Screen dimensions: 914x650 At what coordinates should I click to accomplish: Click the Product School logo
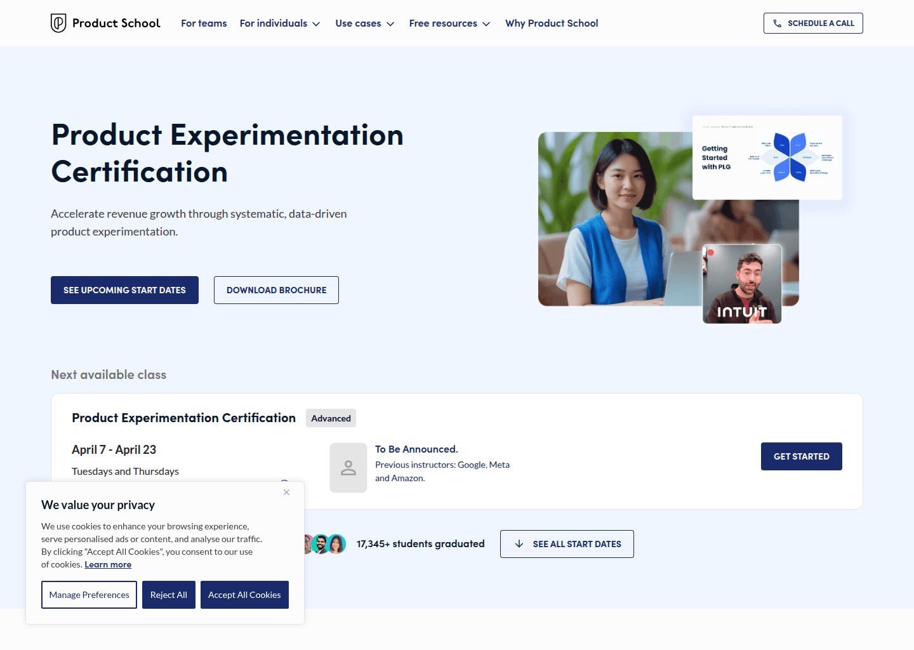point(105,23)
